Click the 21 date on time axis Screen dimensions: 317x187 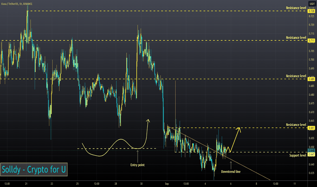tap(26, 184)
